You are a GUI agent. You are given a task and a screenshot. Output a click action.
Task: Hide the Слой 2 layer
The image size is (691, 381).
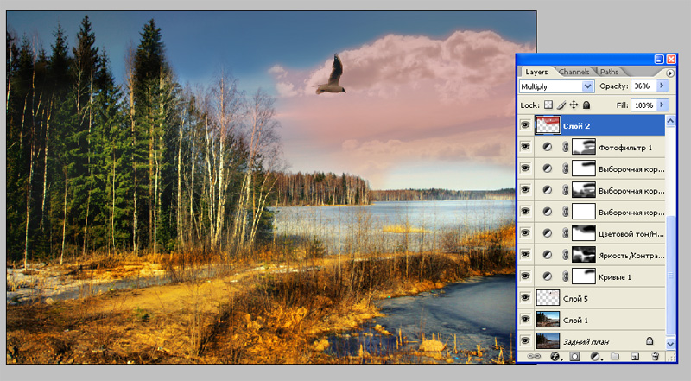[525, 125]
